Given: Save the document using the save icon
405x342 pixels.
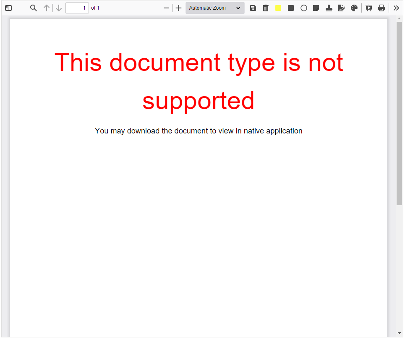Looking at the screenshot, I should click(253, 8).
